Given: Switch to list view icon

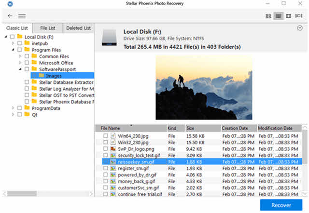Looking at the screenshot, I should click(279, 16).
